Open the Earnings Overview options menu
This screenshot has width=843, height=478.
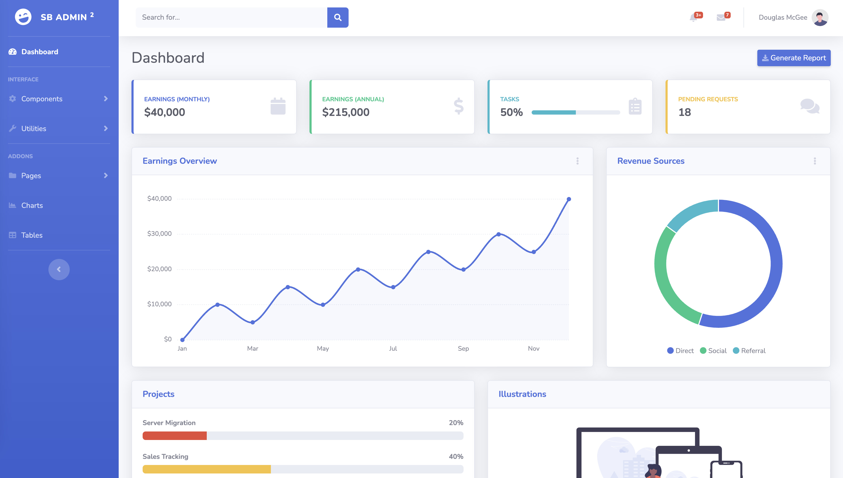pyautogui.click(x=577, y=161)
